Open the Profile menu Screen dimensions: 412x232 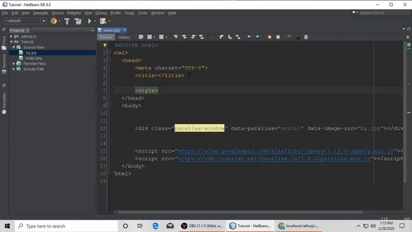(x=115, y=13)
